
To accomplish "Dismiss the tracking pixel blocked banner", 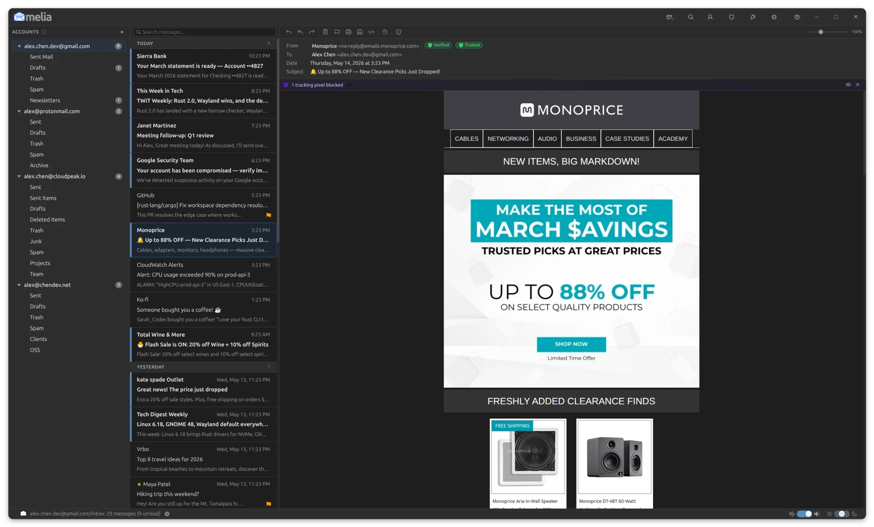I will [x=858, y=85].
